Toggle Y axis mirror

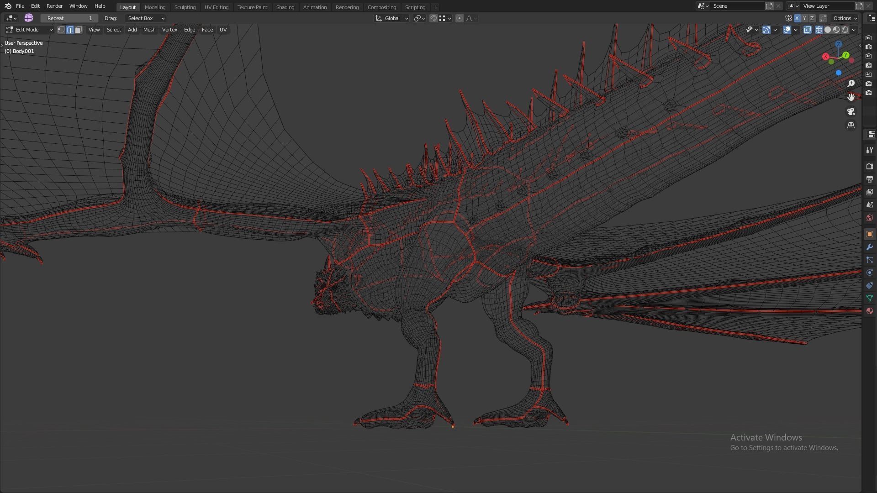click(x=804, y=18)
